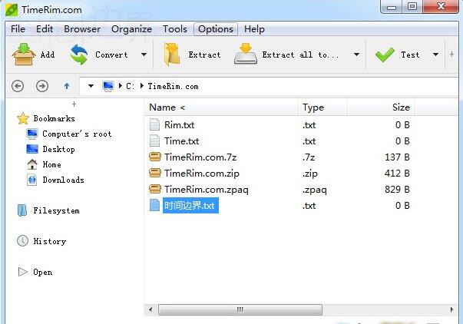Go forward with the right arrow

(42, 86)
